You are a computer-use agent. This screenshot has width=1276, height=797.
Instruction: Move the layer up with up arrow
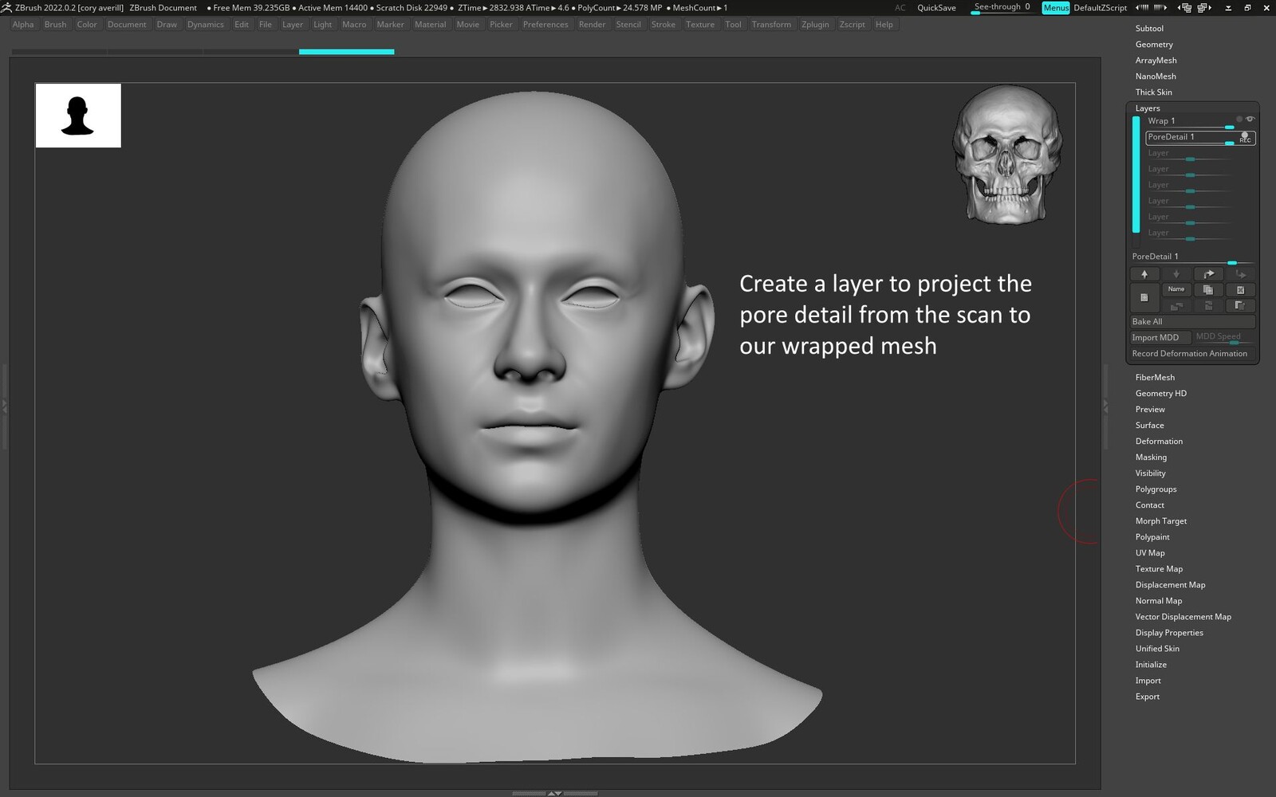pyautogui.click(x=1144, y=274)
